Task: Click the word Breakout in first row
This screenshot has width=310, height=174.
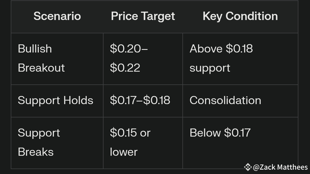Action: tap(41, 68)
